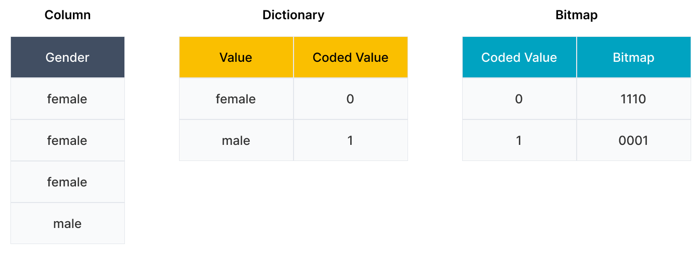
Task: Click the male cell in Gender column
Action: click(68, 223)
